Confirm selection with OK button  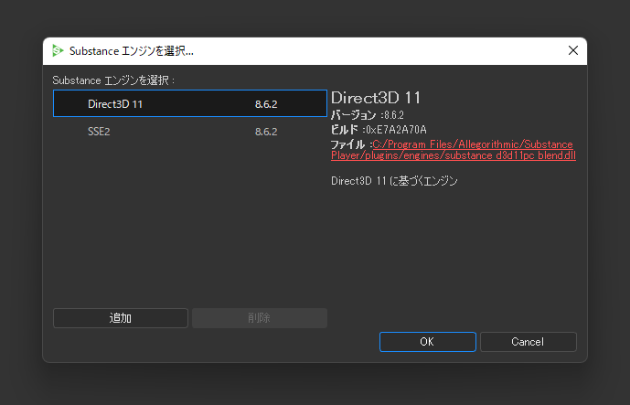point(428,342)
